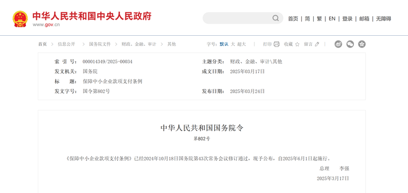Viewport: 408px width, 193px height.
Task: Click the signature 李强
Action: tap(344, 168)
